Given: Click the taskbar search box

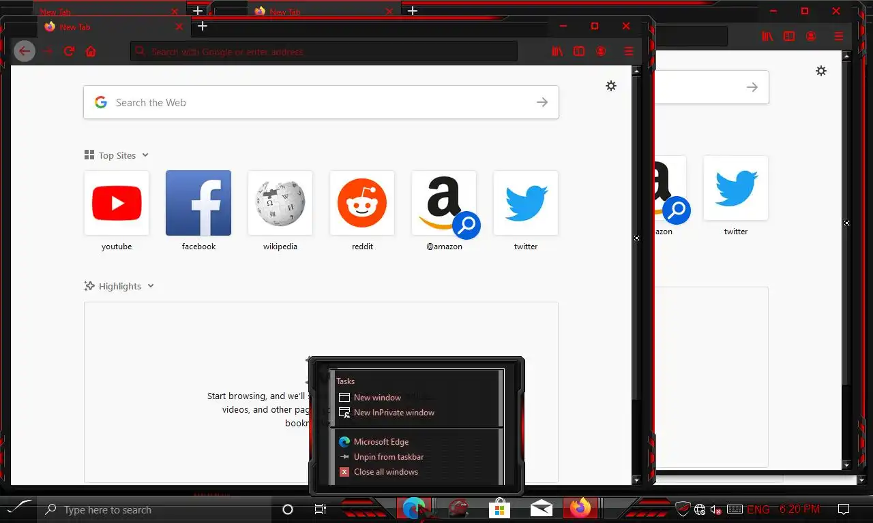Looking at the screenshot, I should pos(156,509).
